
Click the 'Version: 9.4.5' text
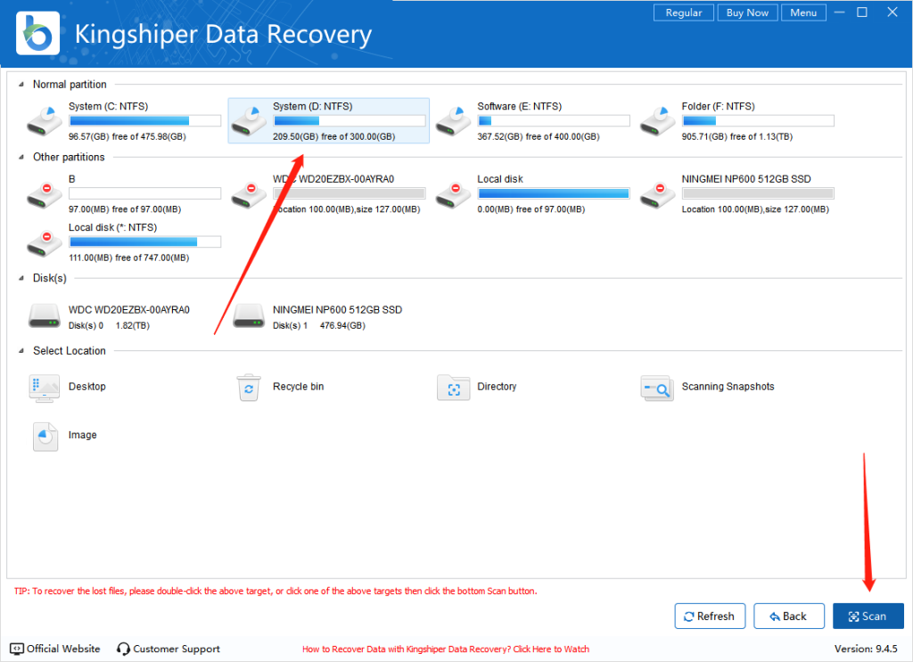coord(866,649)
